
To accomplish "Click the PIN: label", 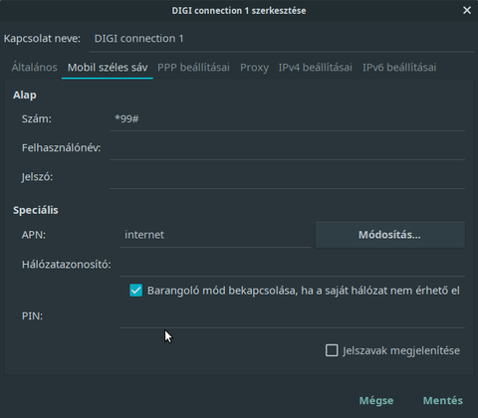I will pos(32,315).
